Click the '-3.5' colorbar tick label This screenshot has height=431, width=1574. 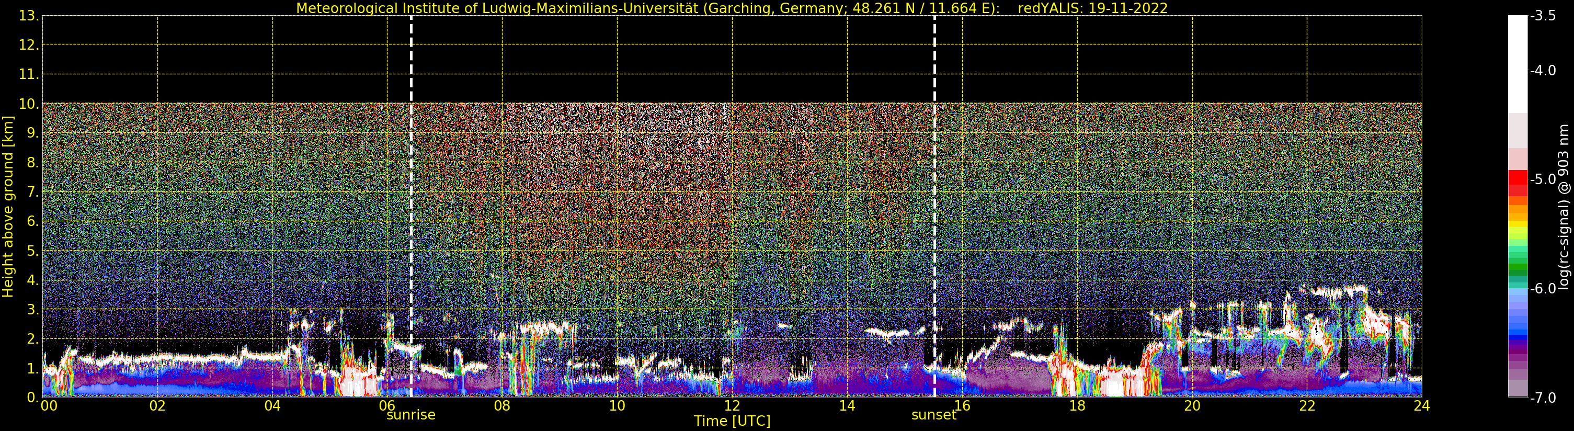point(1543,16)
